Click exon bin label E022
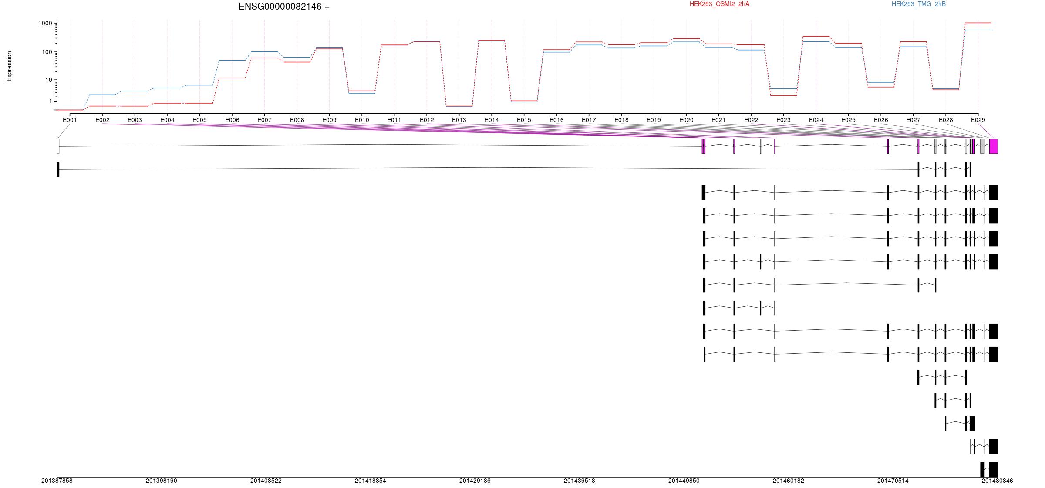 tap(751, 120)
